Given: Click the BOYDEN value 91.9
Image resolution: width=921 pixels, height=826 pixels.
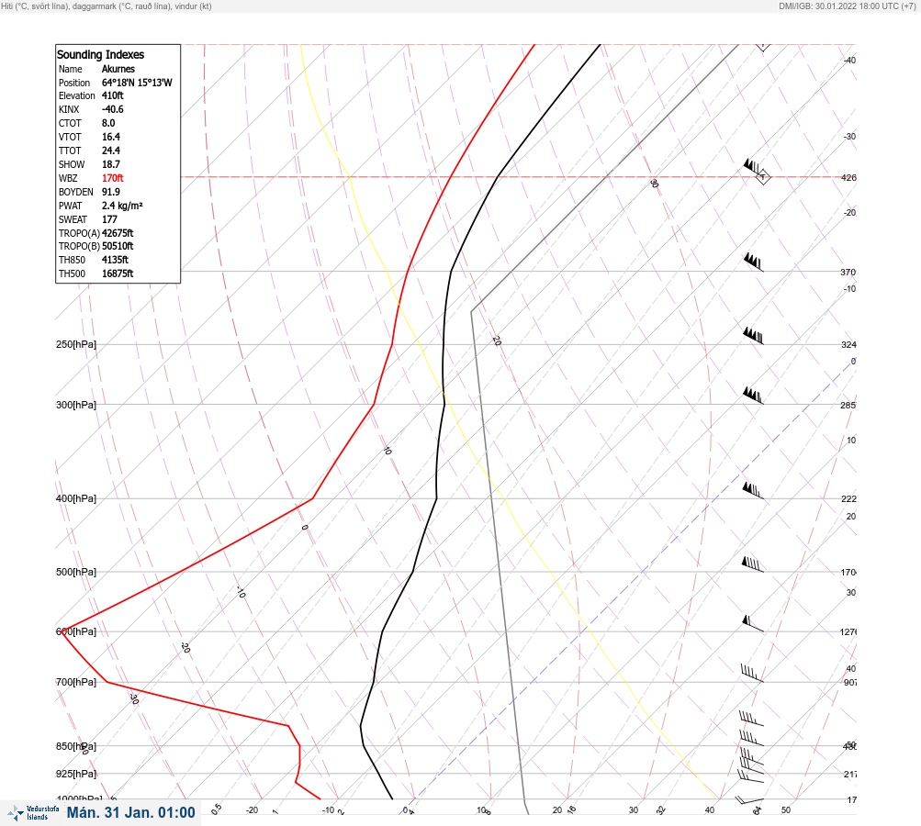Looking at the screenshot, I should click(x=111, y=192).
